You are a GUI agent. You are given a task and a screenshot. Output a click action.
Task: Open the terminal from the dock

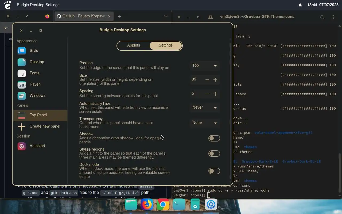click(x=179, y=205)
